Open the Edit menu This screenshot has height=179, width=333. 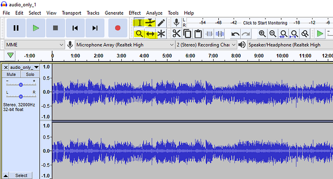coord(19,13)
